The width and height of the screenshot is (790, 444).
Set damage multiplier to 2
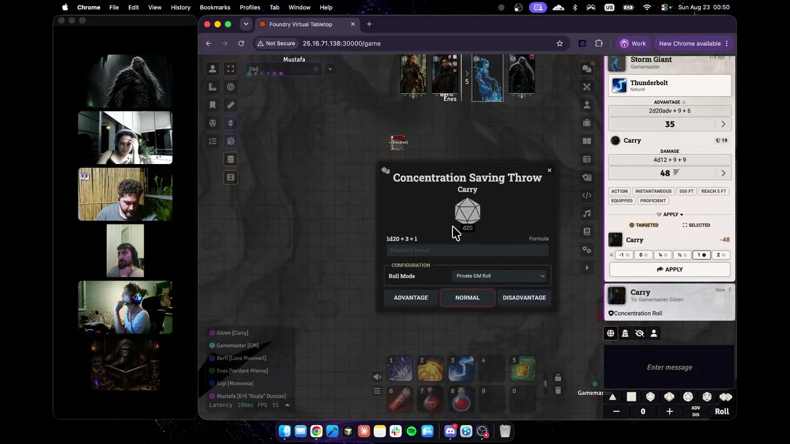click(720, 255)
